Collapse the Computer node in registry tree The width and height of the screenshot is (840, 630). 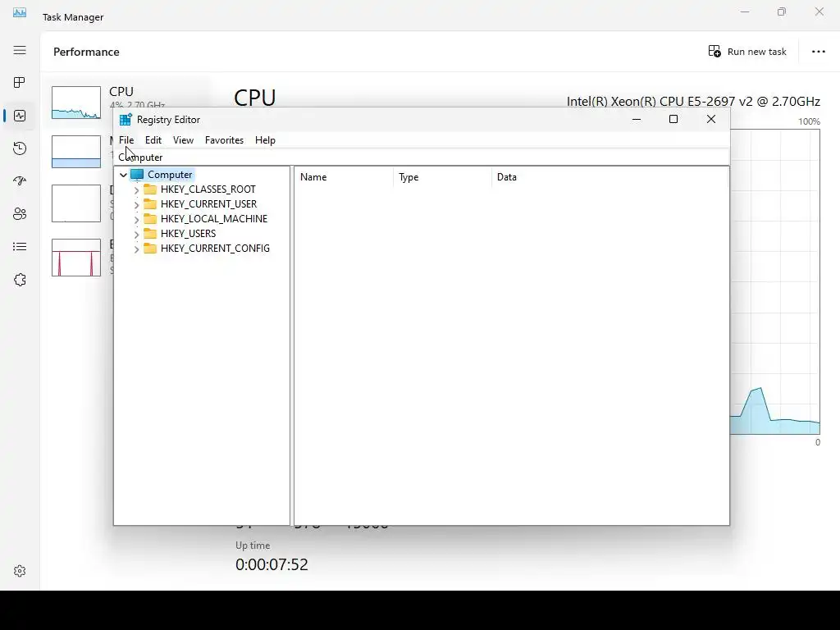pyautogui.click(x=123, y=175)
